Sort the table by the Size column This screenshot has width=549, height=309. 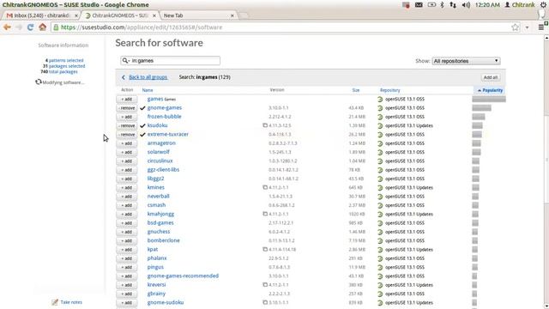click(356, 90)
